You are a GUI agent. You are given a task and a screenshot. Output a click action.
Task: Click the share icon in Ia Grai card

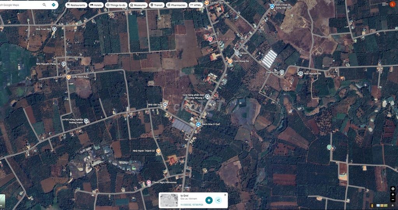coord(218,200)
